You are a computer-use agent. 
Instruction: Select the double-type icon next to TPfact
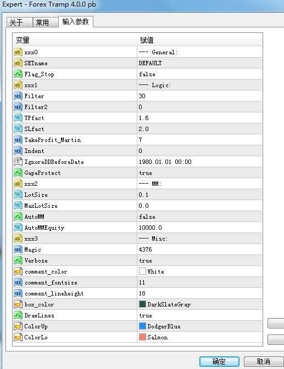pos(18,118)
